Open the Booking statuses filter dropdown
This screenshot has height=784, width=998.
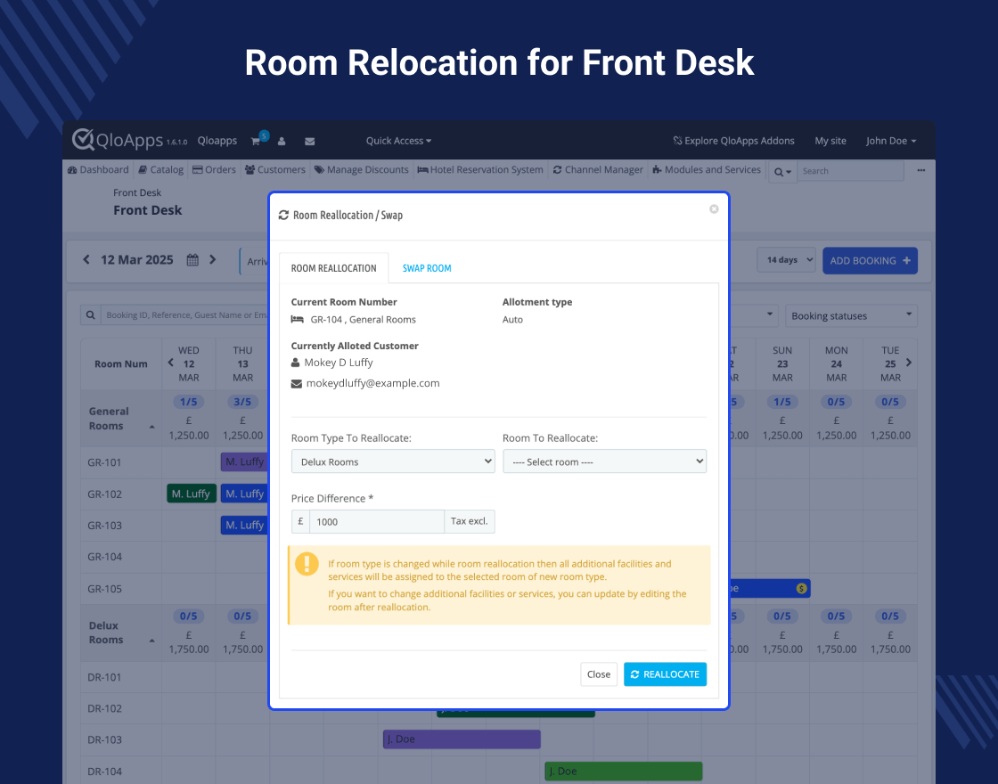pyautogui.click(x=851, y=315)
